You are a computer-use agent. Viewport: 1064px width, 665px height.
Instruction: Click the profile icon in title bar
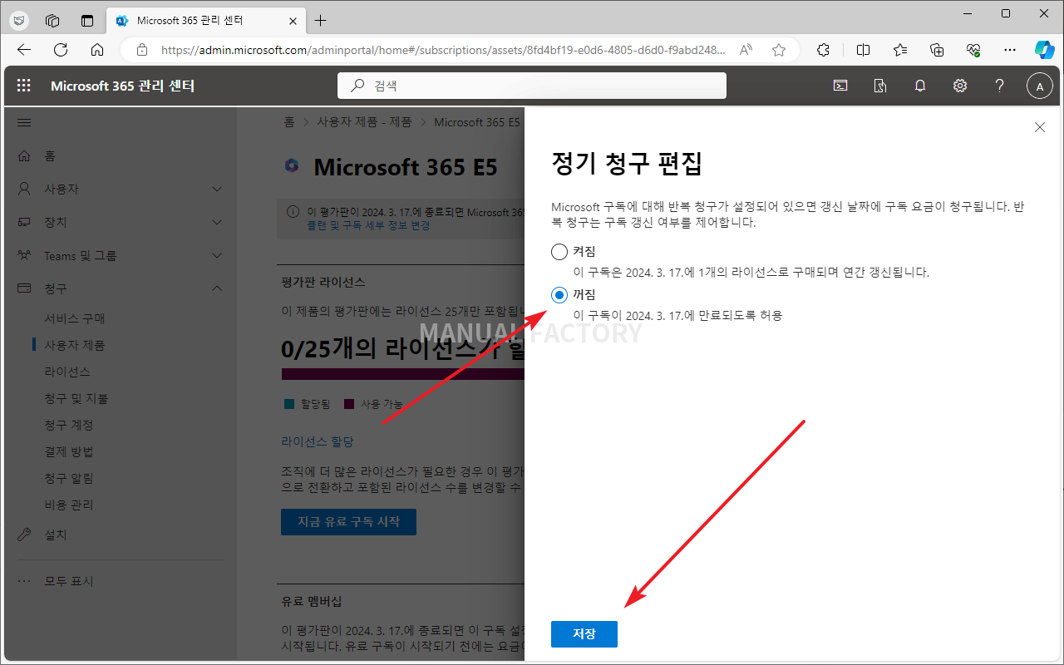tap(20, 20)
